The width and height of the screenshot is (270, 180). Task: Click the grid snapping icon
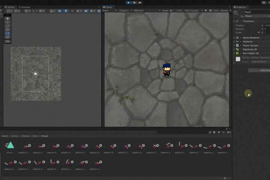[x=34, y=11]
